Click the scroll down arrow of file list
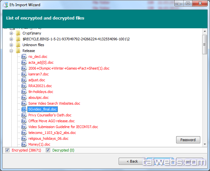The height and width of the screenshot is (171, 210). pyautogui.click(x=205, y=144)
